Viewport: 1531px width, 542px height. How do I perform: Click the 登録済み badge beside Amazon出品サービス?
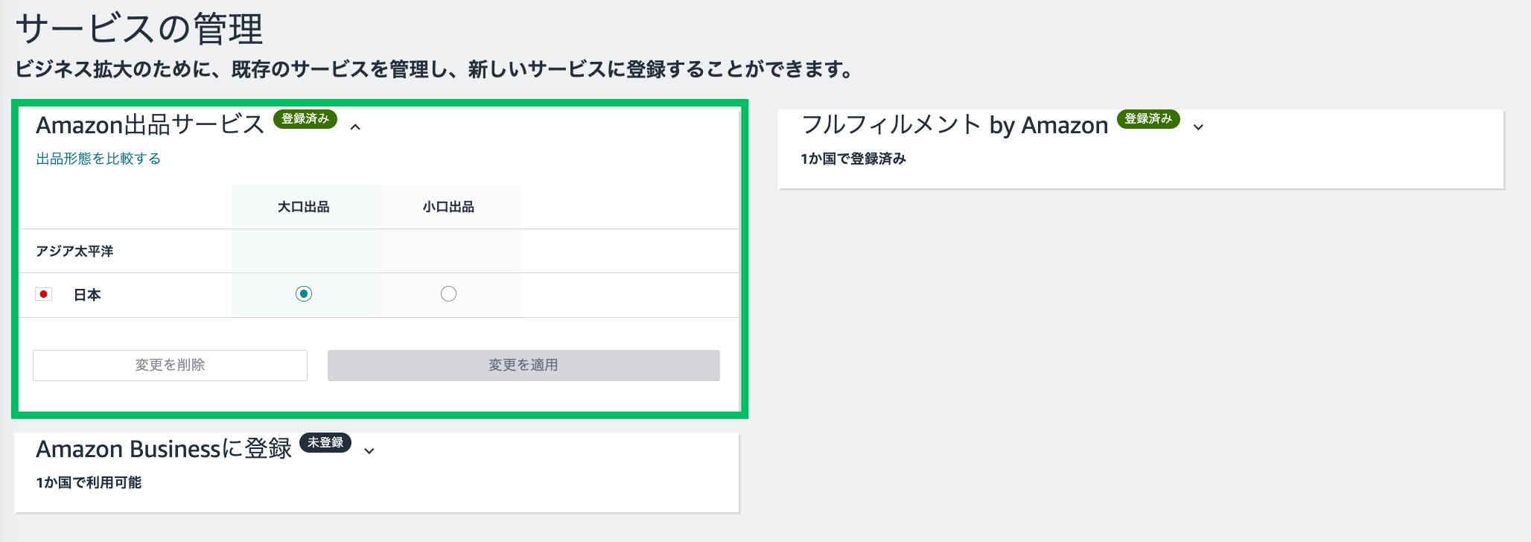[305, 119]
